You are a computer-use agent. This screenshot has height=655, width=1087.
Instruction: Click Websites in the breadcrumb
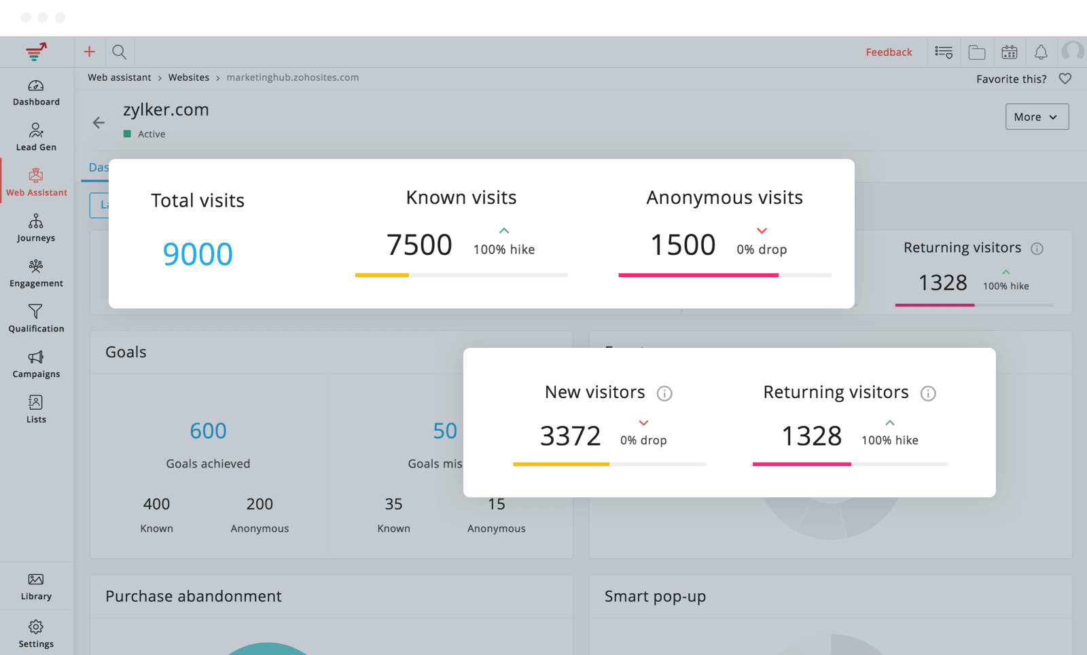[189, 77]
